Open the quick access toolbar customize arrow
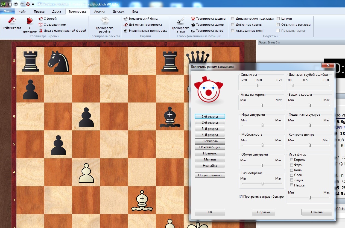Image resolution: width=345 pixels, height=228 pixels. 33,5
